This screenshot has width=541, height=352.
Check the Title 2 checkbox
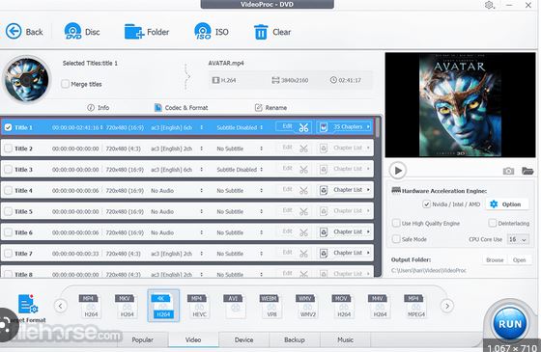(9, 149)
